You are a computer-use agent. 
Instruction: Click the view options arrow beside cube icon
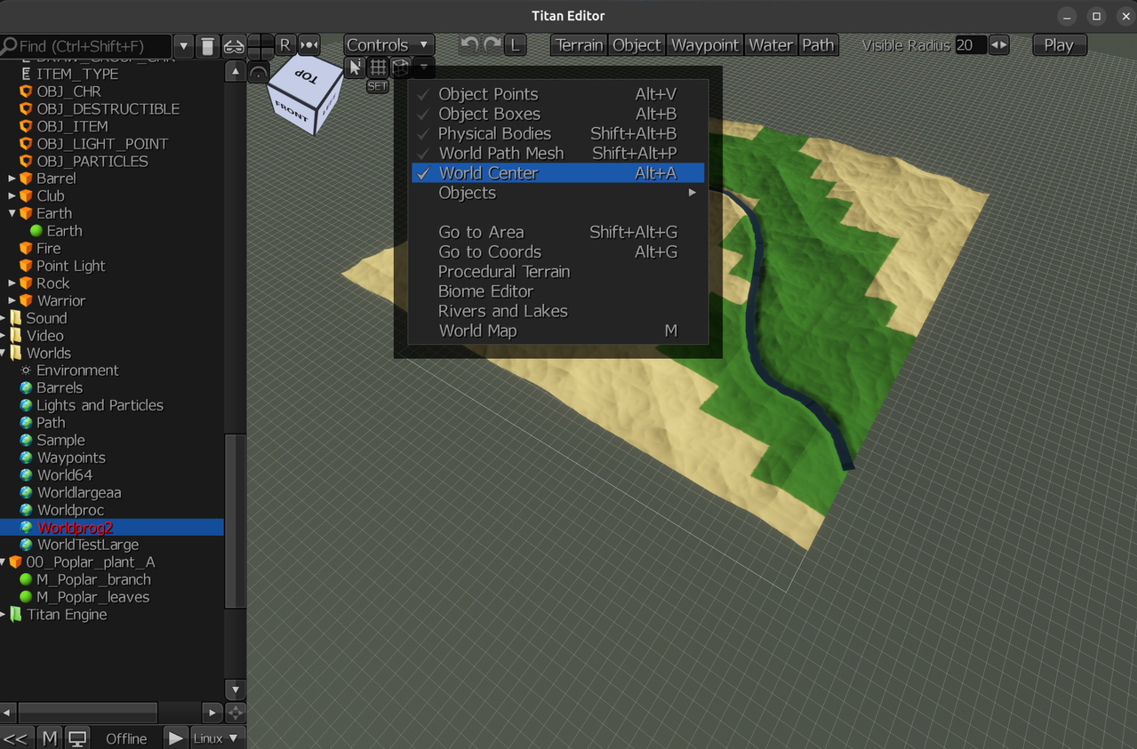424,68
